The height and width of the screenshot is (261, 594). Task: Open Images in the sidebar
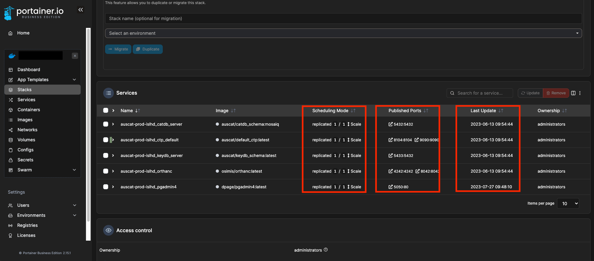(42, 120)
